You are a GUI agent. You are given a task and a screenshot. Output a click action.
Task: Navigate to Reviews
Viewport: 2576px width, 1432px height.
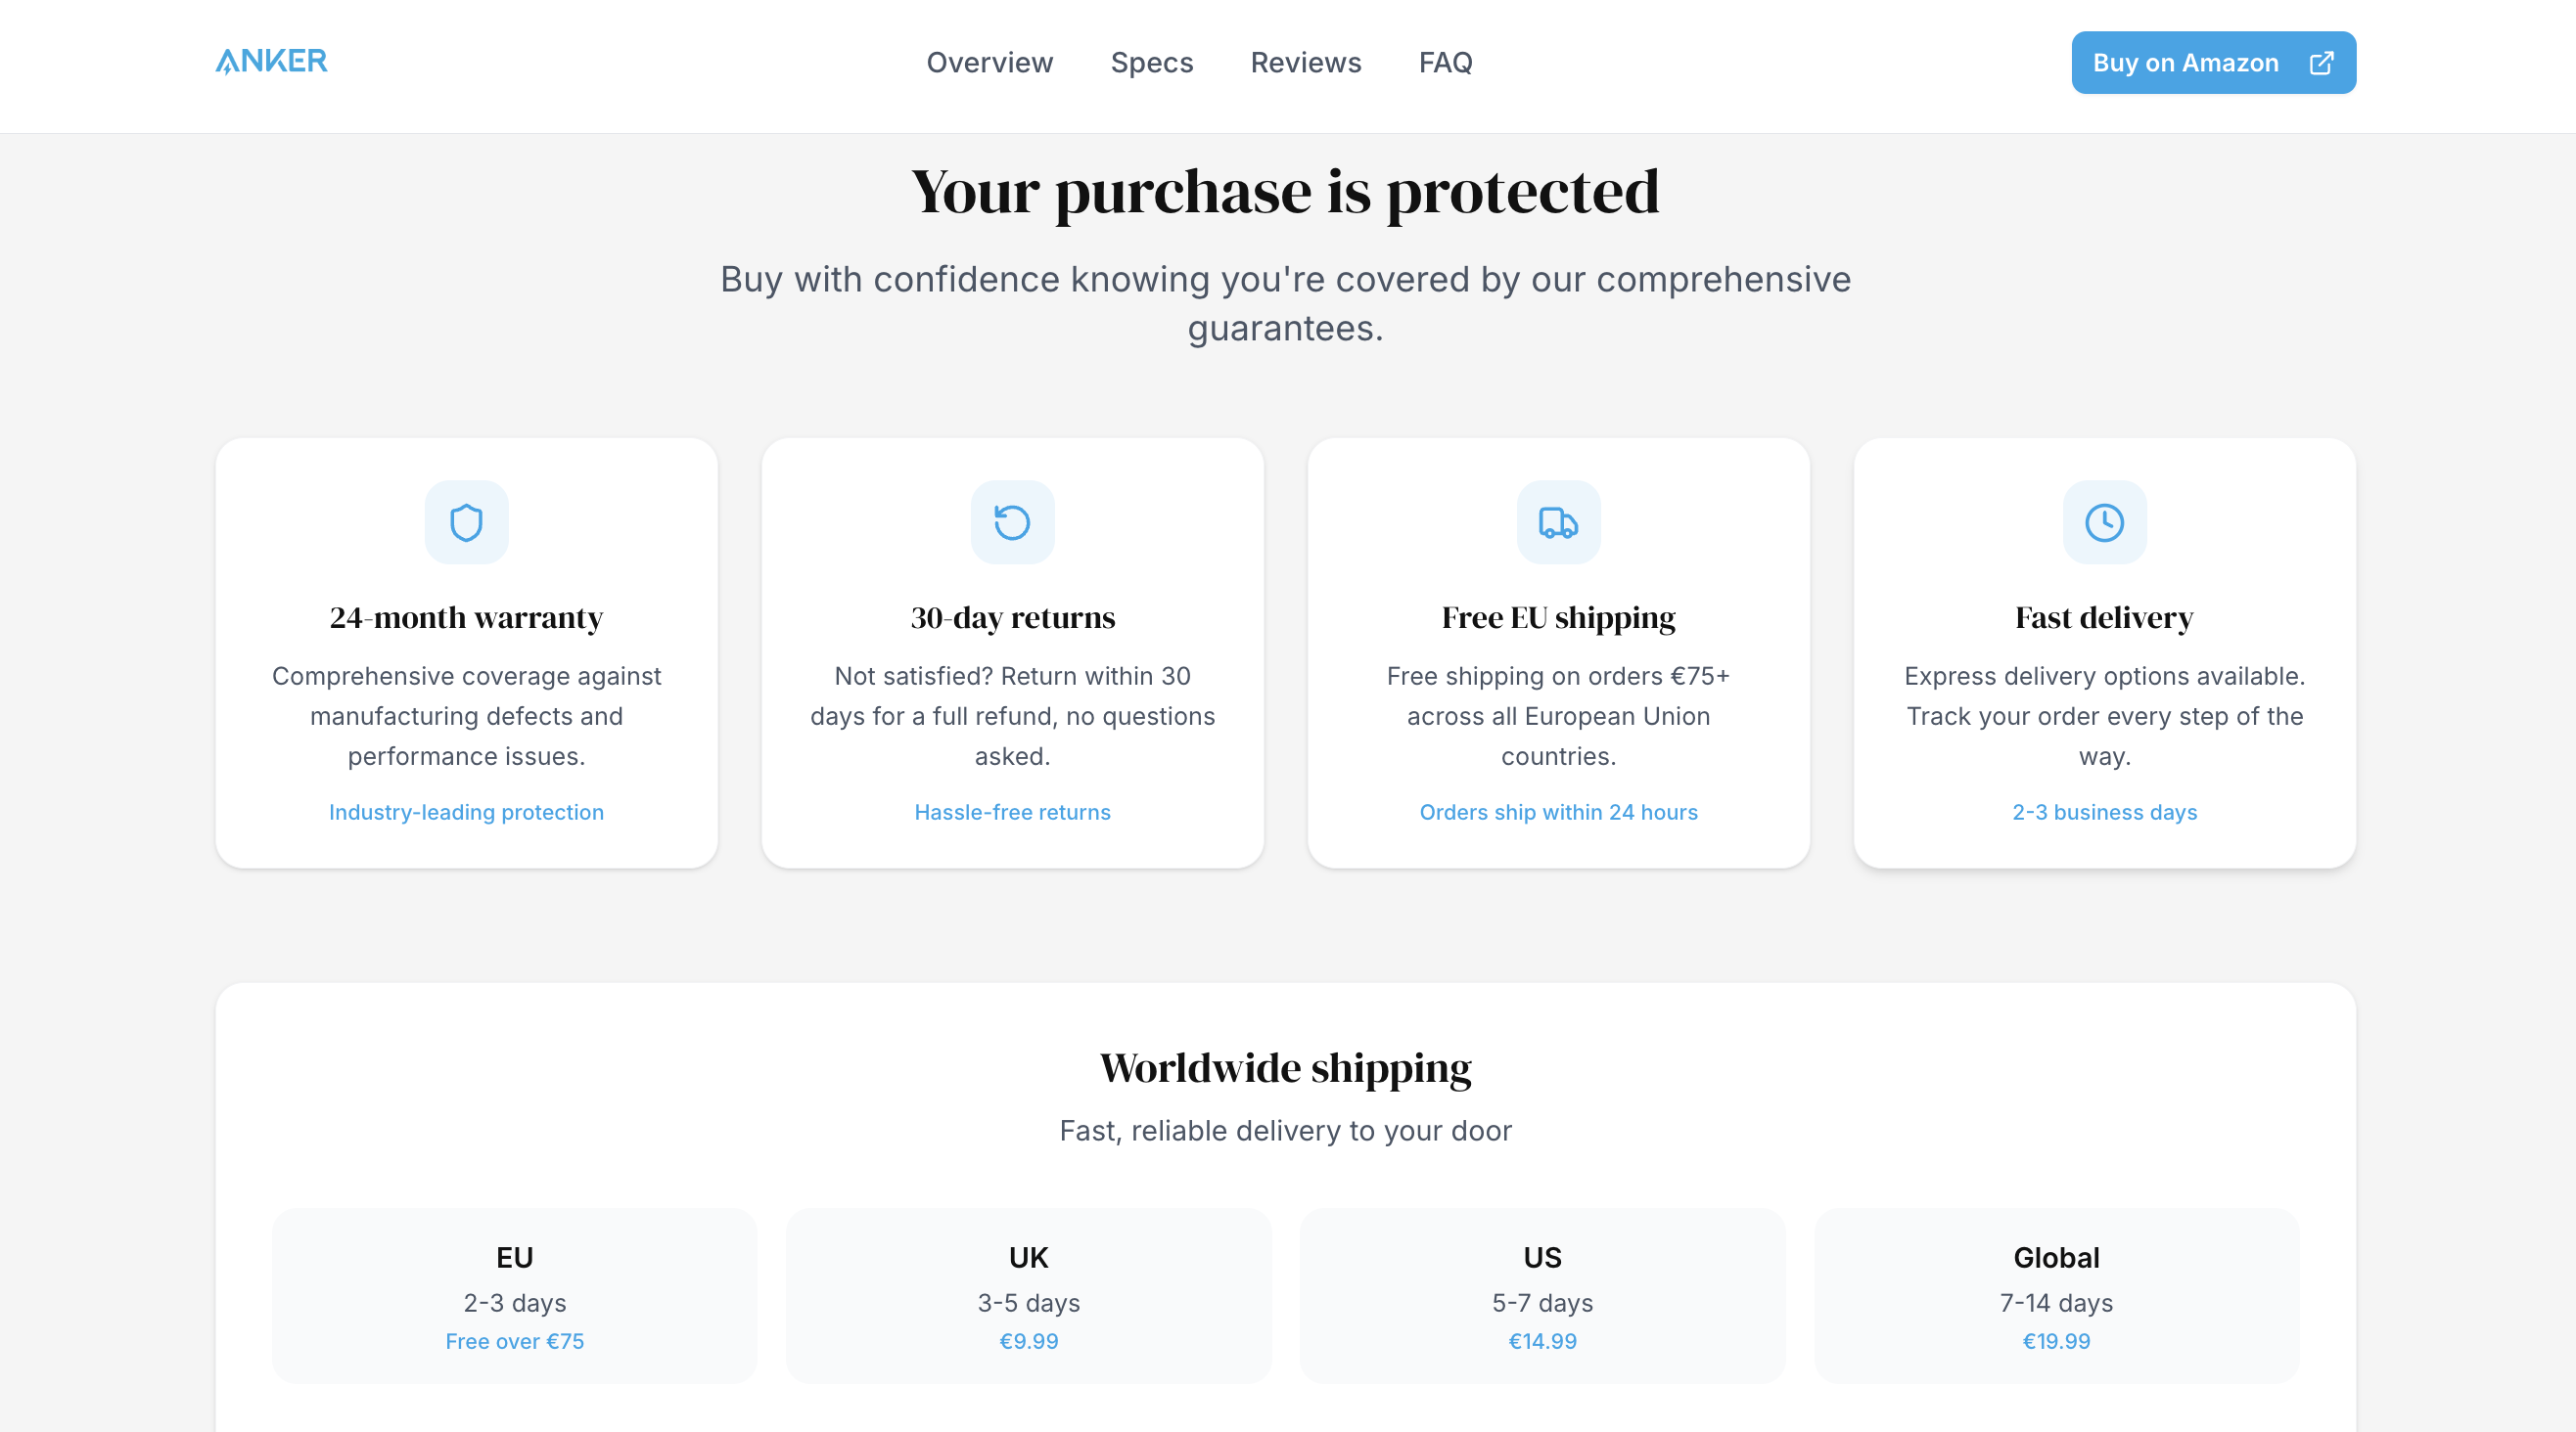[x=1305, y=63]
